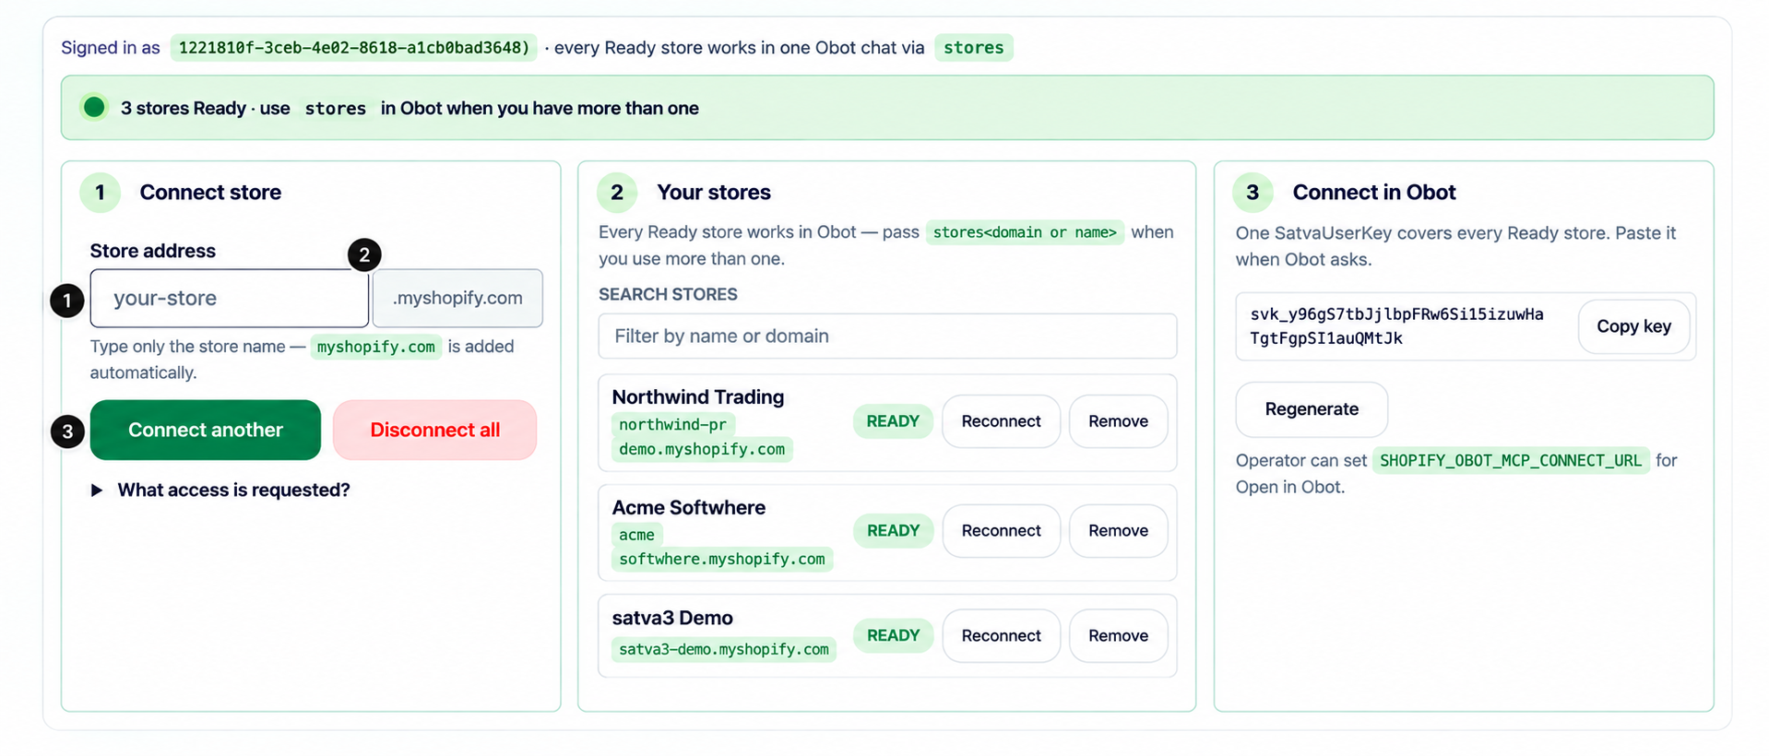Click the Northwind Trading store name
This screenshot has height=756, width=1769.
(698, 396)
